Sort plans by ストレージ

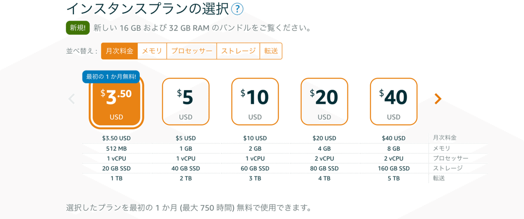tap(238, 51)
